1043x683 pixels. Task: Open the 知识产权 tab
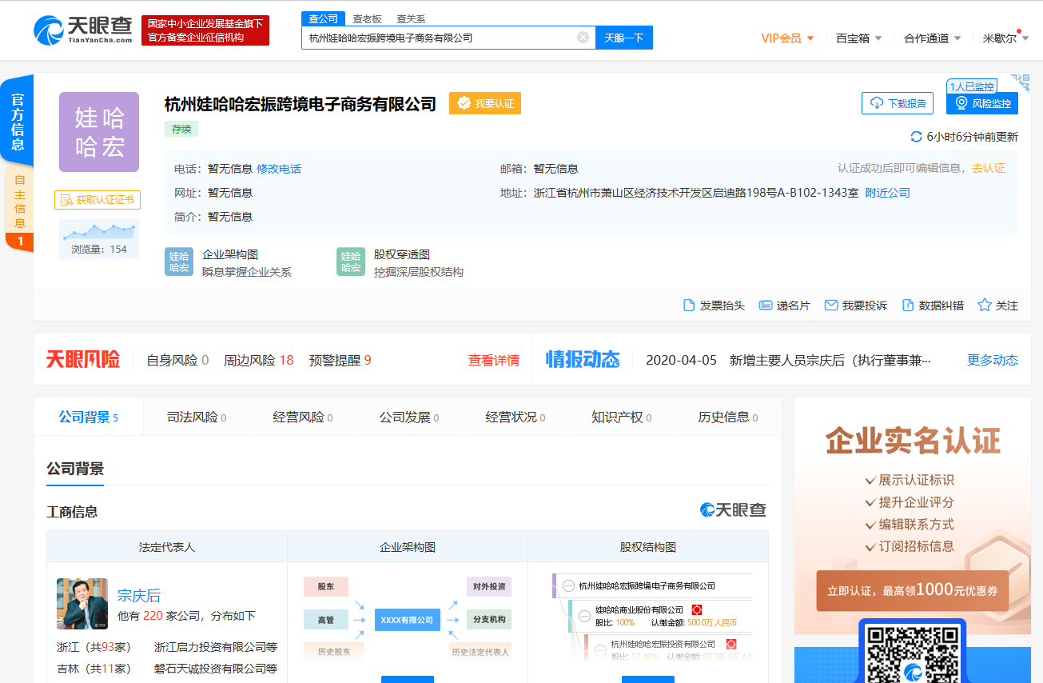point(622,417)
